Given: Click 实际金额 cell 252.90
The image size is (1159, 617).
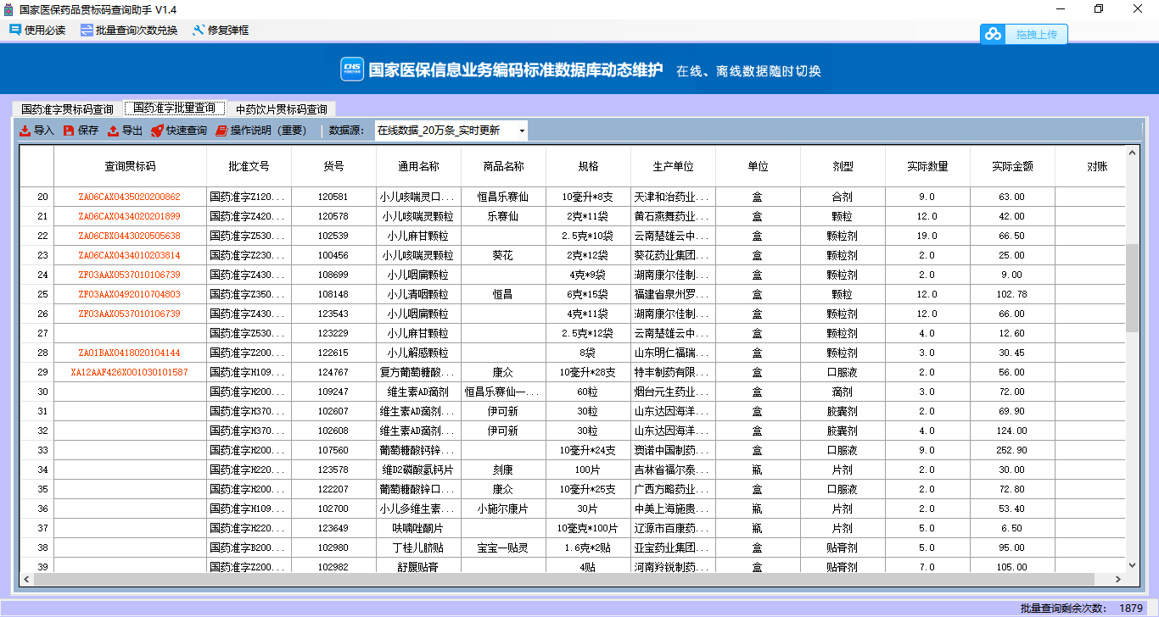Looking at the screenshot, I should point(1012,450).
